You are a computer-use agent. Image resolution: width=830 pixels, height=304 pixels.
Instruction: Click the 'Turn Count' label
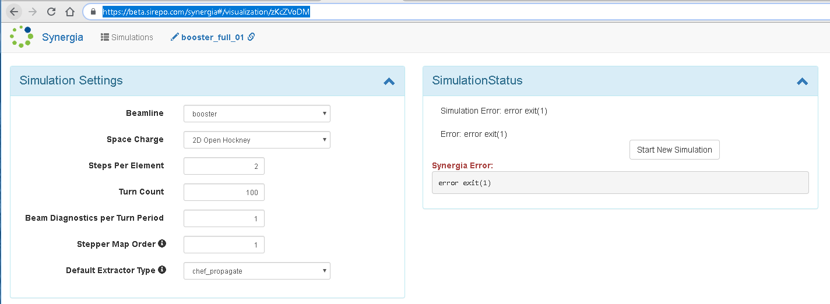pos(141,192)
